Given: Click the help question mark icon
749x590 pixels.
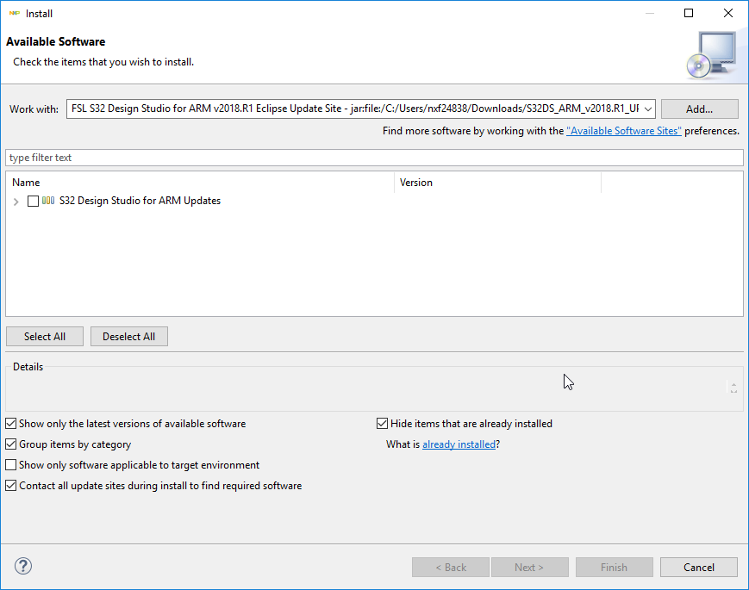Looking at the screenshot, I should [23, 566].
